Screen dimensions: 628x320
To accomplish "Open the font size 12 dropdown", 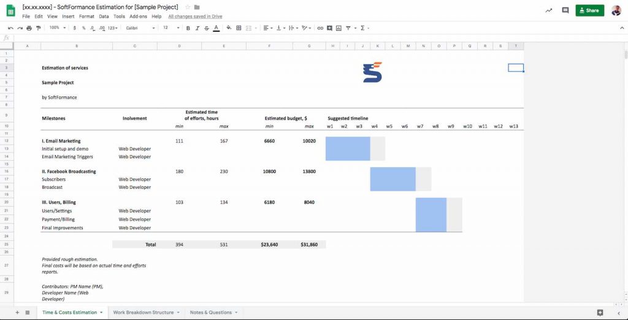I will point(170,28).
